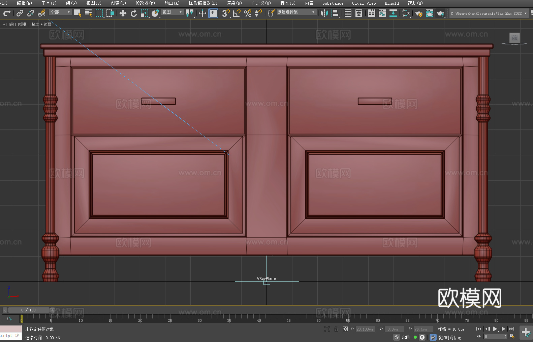The image size is (533, 342).
Task: Open the 修改器(M) menu
Action: [145, 3]
